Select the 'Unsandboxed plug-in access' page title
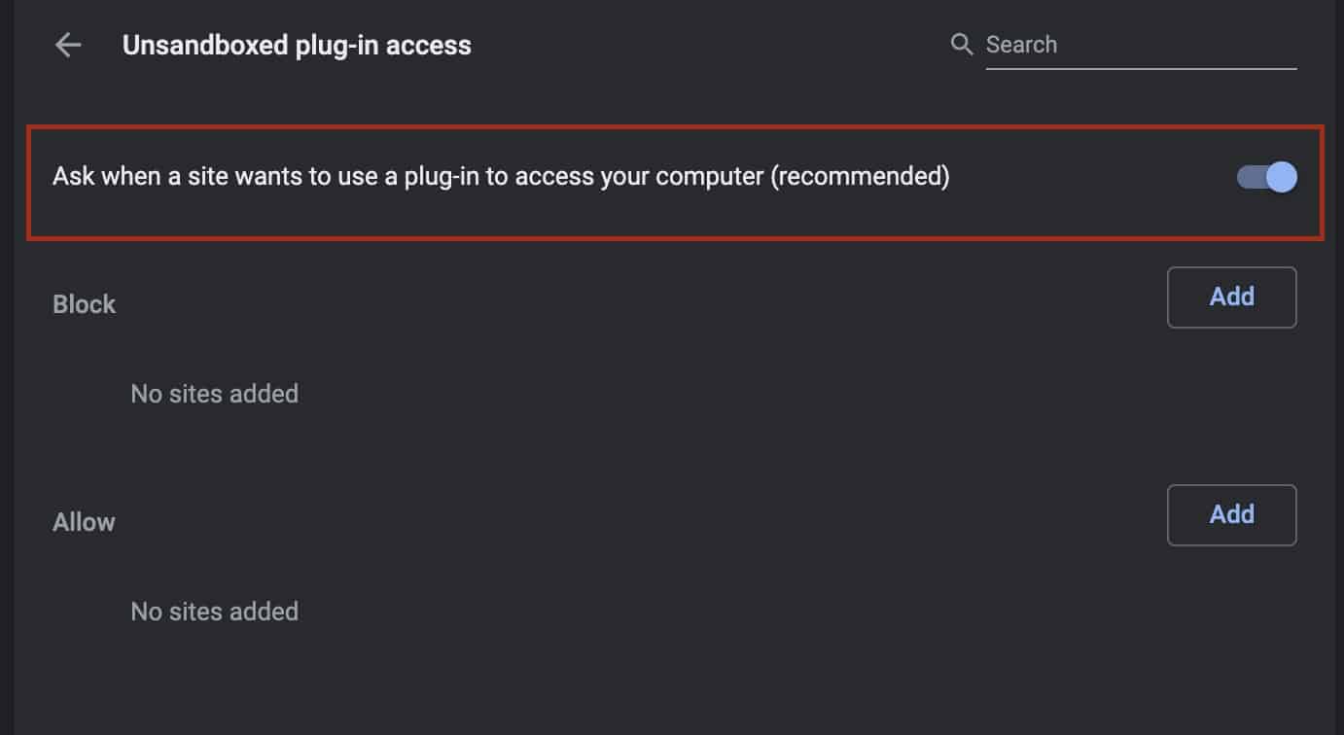The width and height of the screenshot is (1344, 735). 297,45
